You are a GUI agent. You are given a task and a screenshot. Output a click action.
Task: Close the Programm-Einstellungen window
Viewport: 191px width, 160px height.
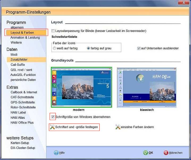(x=184, y=2)
